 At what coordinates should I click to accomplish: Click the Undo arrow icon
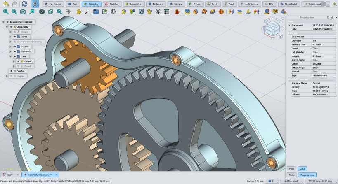coord(6,4)
